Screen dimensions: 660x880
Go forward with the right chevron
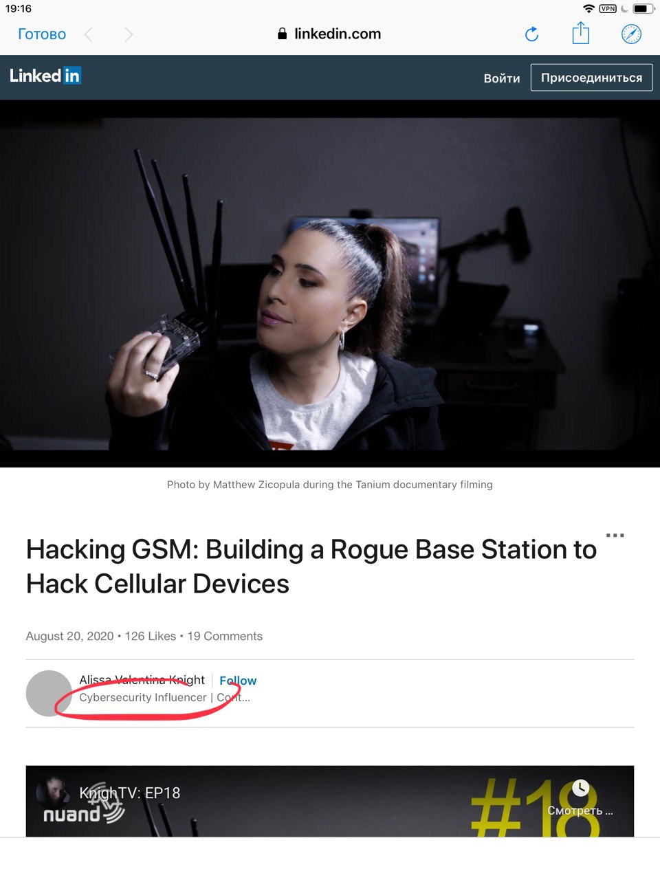[129, 34]
